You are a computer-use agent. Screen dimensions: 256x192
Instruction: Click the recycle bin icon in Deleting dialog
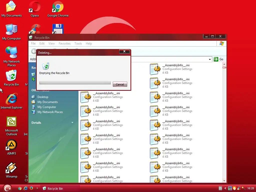(45, 66)
